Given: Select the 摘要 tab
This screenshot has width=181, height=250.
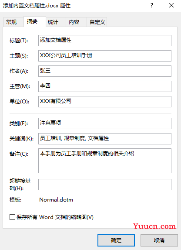Looking at the screenshot, I should (32, 21).
